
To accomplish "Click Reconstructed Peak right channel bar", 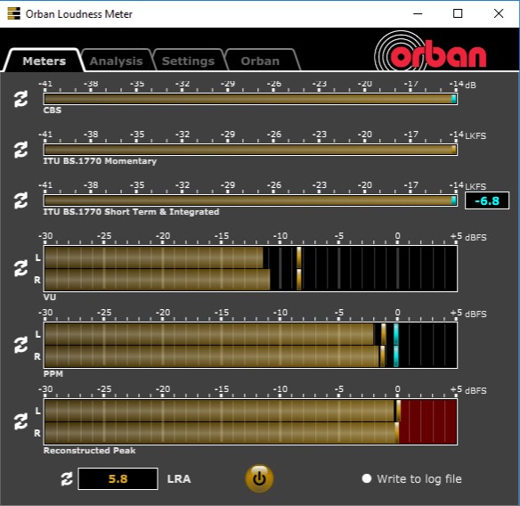I will (250, 433).
